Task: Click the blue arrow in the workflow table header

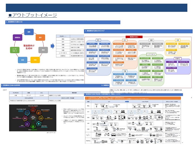Action: [x=127, y=102]
